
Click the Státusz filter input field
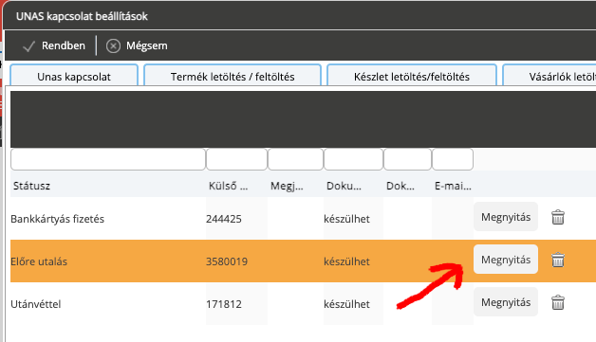click(108, 159)
